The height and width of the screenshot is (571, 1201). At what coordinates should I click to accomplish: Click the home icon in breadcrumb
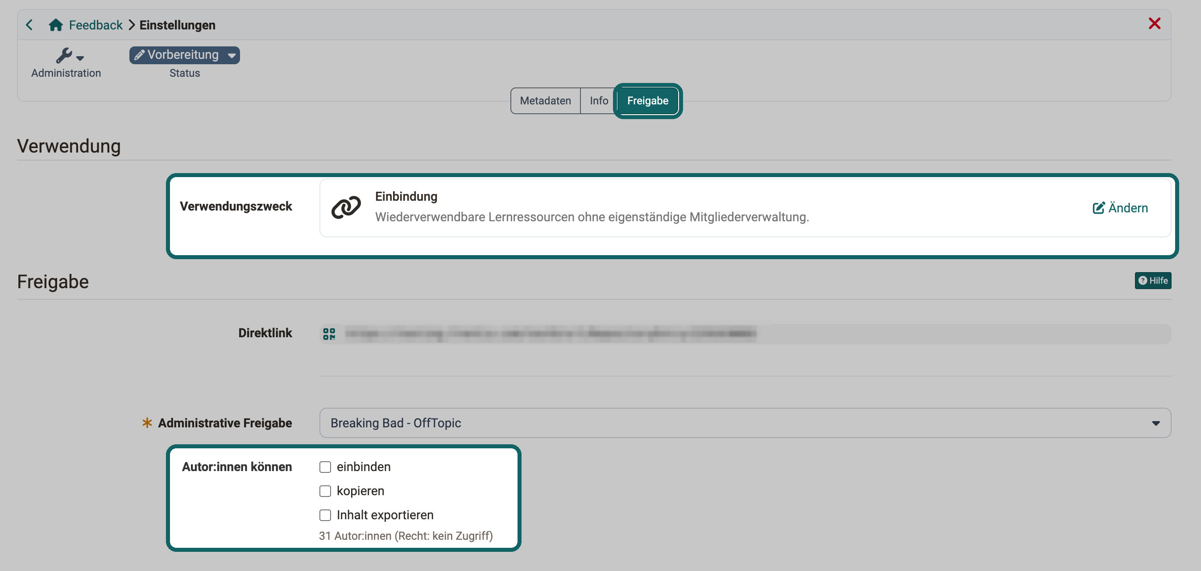(x=55, y=25)
